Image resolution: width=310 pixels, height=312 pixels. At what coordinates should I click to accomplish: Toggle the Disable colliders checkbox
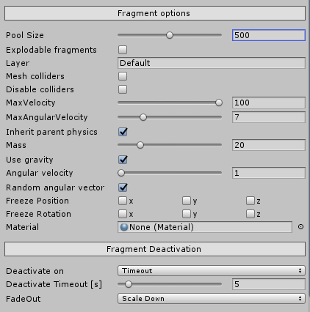123,89
